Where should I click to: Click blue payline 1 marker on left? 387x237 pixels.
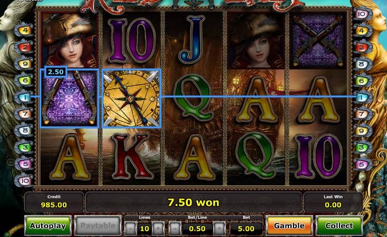point(24,97)
